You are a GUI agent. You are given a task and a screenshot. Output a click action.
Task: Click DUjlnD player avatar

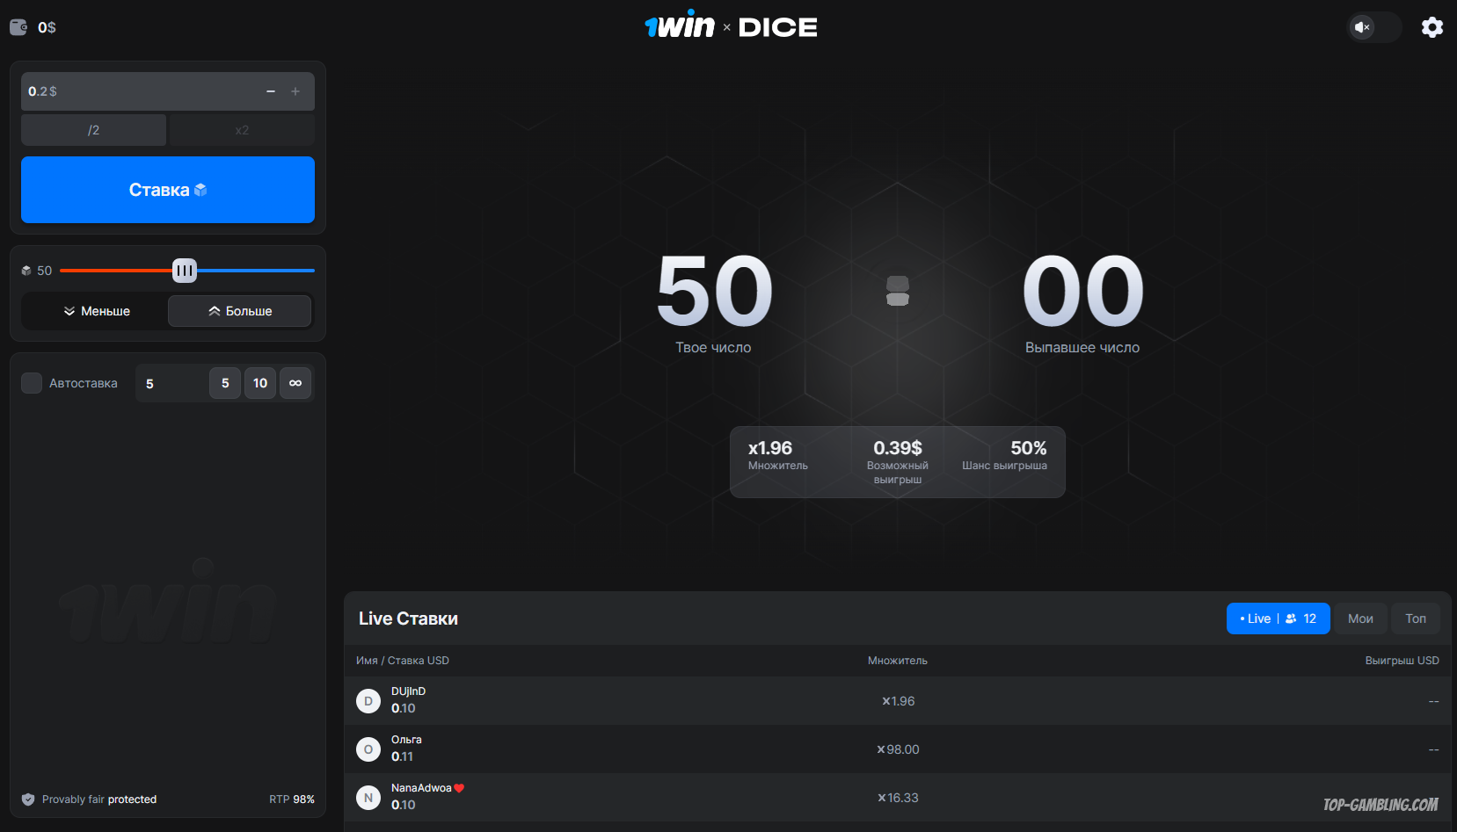368,701
